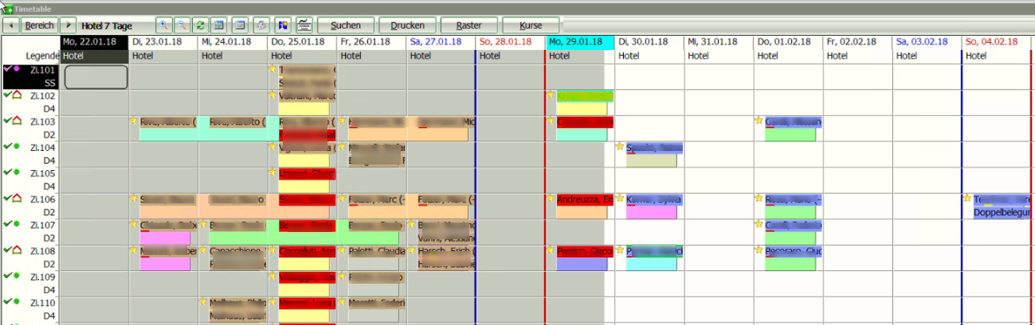The image size is (1035, 325).
Task: Click empty cell for Zi.101 on Monday 22.01.18
Action: 96,77
